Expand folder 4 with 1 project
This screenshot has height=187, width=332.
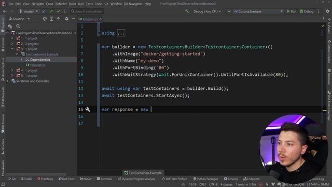pyautogui.click(x=12, y=70)
